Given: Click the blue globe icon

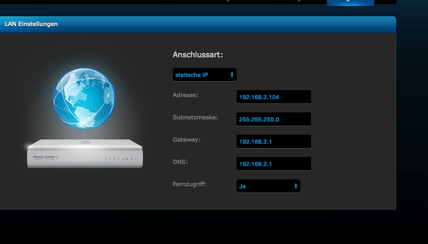Looking at the screenshot, I should (83, 98).
